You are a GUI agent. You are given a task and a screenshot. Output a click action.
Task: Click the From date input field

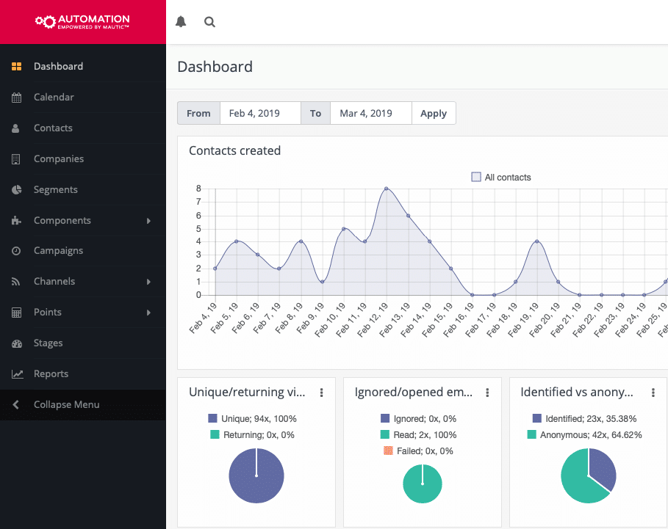point(260,114)
